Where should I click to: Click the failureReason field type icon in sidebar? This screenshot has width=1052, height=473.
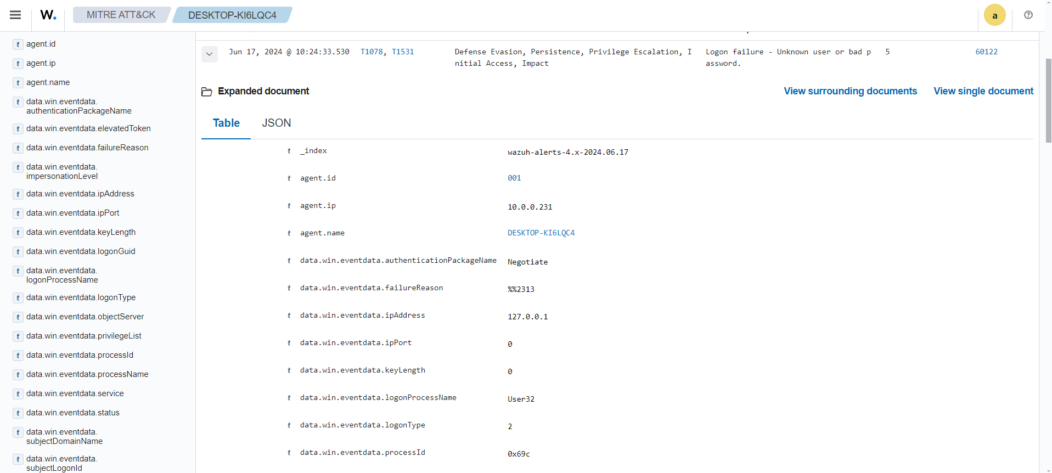18,148
